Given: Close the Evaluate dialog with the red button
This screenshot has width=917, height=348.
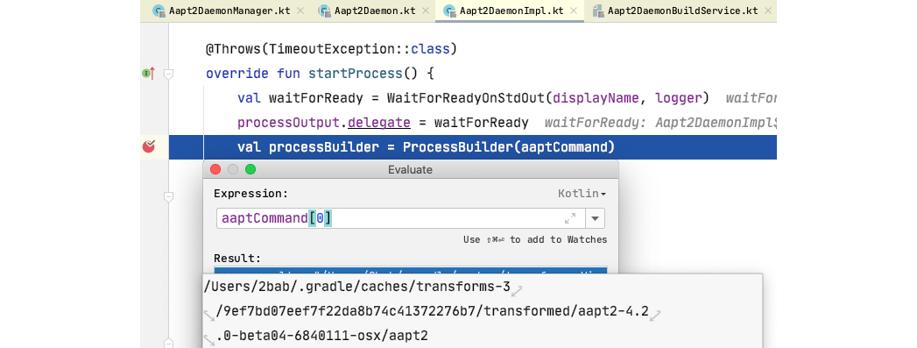Looking at the screenshot, I should tap(215, 169).
